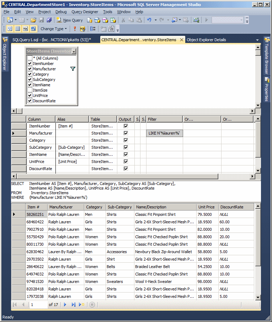This screenshot has width=272, height=322.
Task: Switch to Object Explorer Details tab
Action: click(x=206, y=40)
